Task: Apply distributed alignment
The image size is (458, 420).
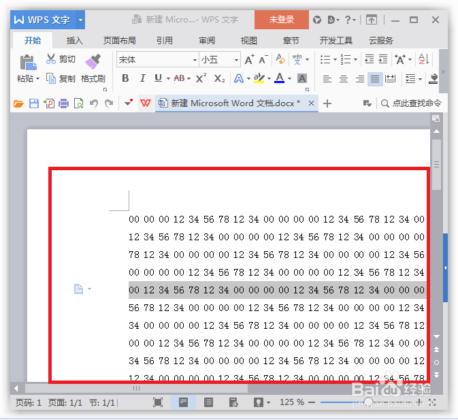Action: (390, 79)
